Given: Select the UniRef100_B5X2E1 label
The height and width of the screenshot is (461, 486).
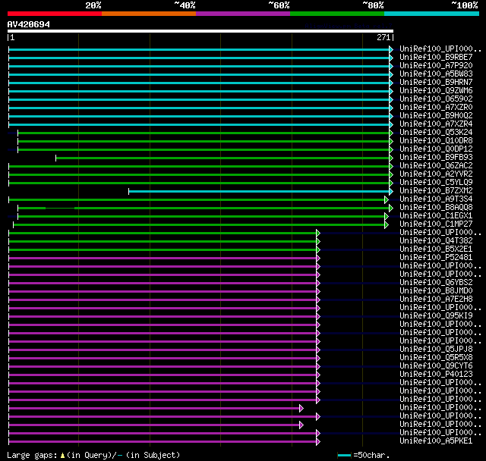Looking at the screenshot, I should pyautogui.click(x=436, y=249).
